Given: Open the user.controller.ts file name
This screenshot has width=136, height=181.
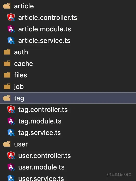Looking at the screenshot, I should (45, 156).
